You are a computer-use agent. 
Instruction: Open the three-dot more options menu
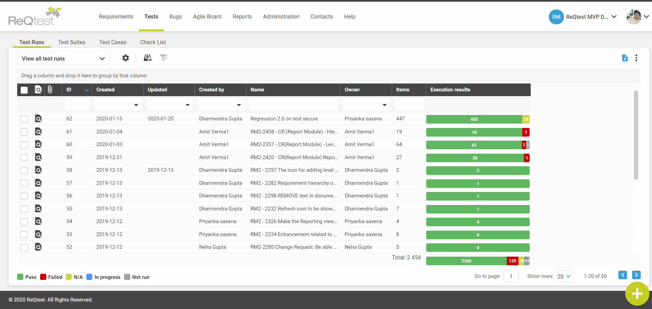pos(636,58)
